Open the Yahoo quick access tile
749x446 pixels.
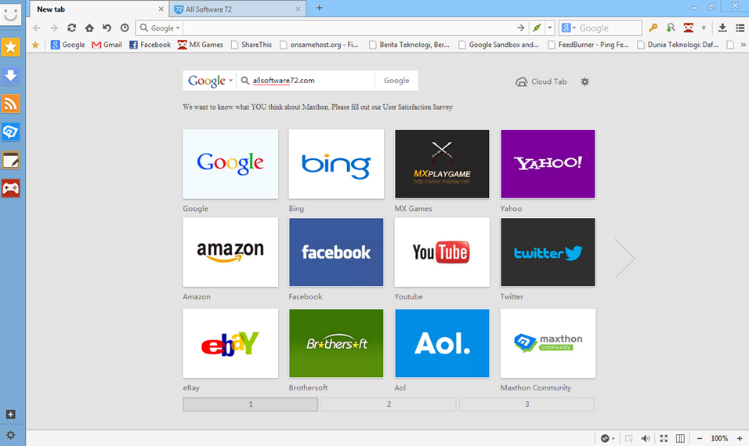[x=548, y=164]
